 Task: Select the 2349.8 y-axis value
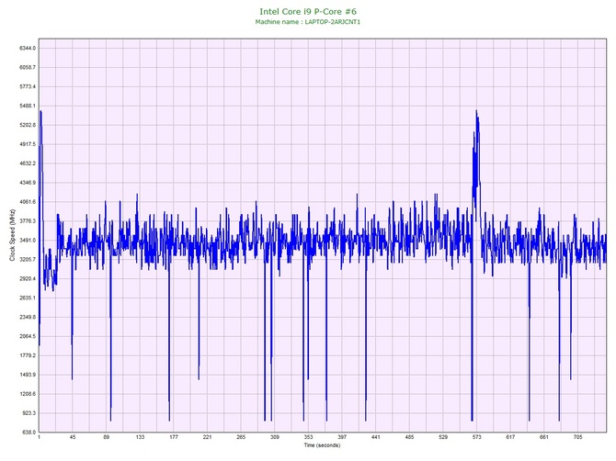pos(28,318)
